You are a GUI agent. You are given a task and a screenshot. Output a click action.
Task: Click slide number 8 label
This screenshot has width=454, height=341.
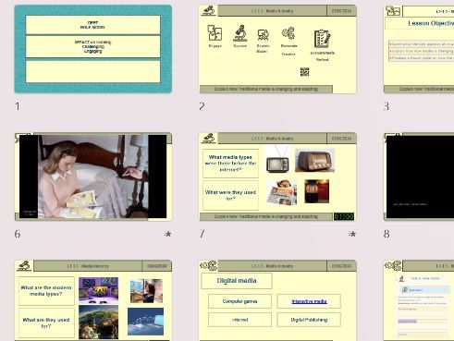[387, 234]
